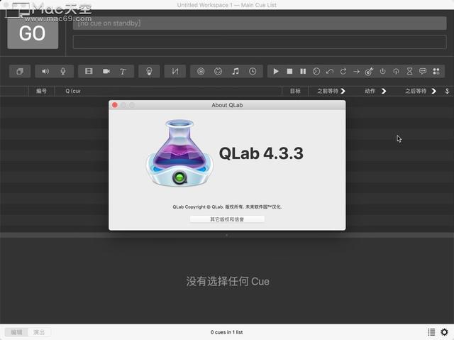Add a Video cue with filmstrip icon
Image resolution: width=454 pixels, height=340 pixels.
click(89, 71)
